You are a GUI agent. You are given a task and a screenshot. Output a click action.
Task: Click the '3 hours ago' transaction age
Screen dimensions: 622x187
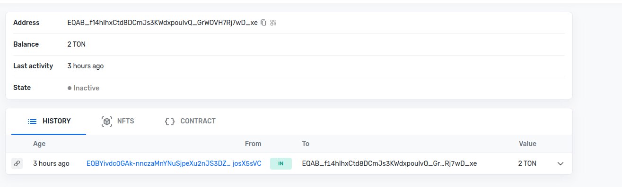[51, 163]
